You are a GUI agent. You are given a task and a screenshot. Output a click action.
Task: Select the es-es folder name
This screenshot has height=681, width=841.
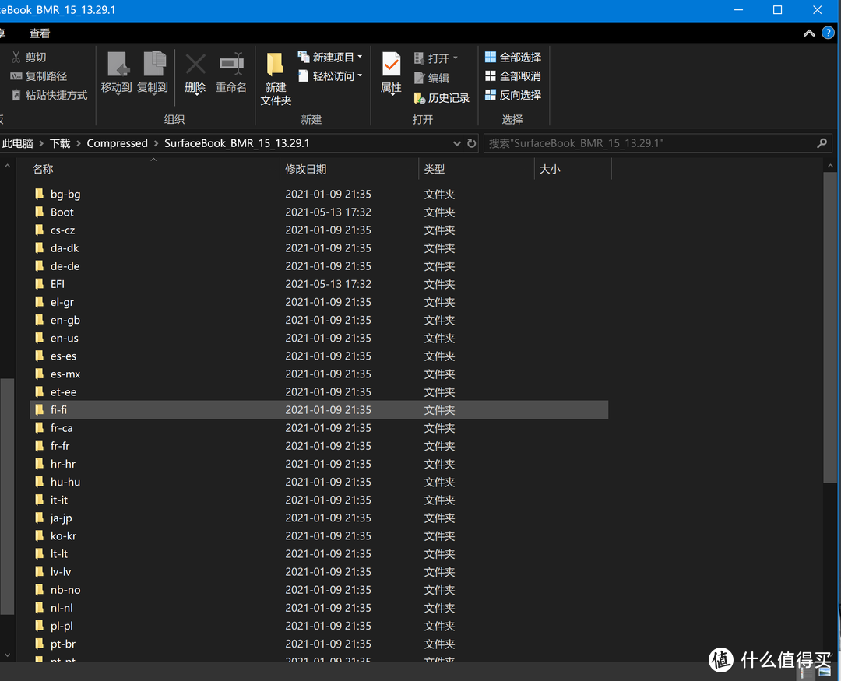(x=63, y=356)
